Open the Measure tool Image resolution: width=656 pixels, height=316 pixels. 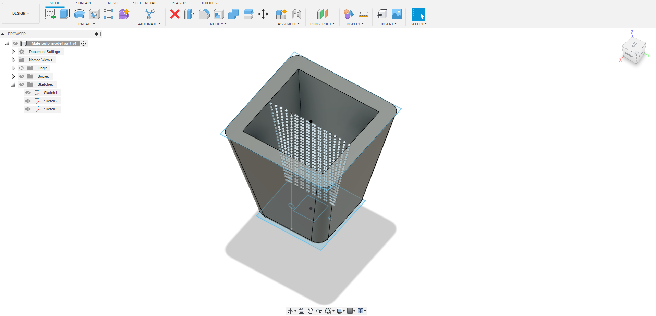pyautogui.click(x=363, y=14)
